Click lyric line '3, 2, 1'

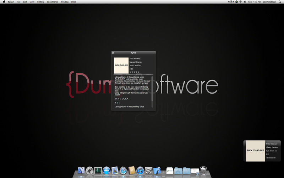(x=117, y=103)
